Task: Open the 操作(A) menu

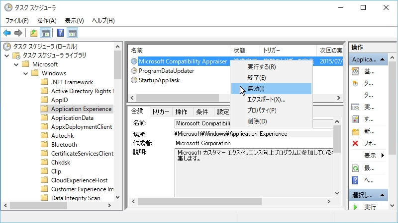Action: (x=46, y=20)
